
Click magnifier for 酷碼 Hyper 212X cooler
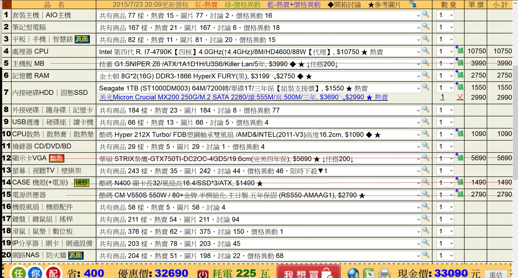point(426,133)
